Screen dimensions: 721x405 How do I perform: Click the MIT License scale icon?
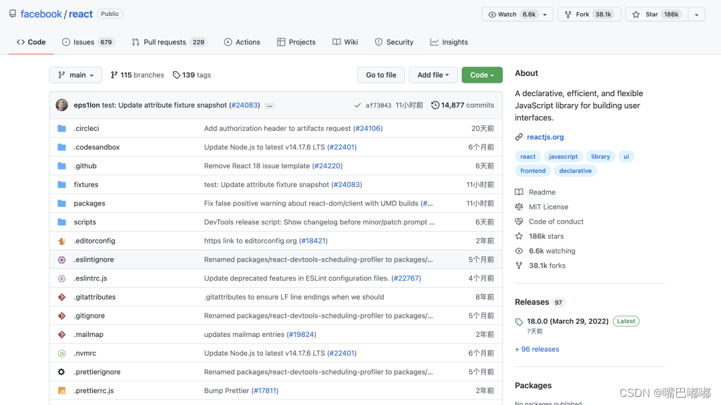519,207
